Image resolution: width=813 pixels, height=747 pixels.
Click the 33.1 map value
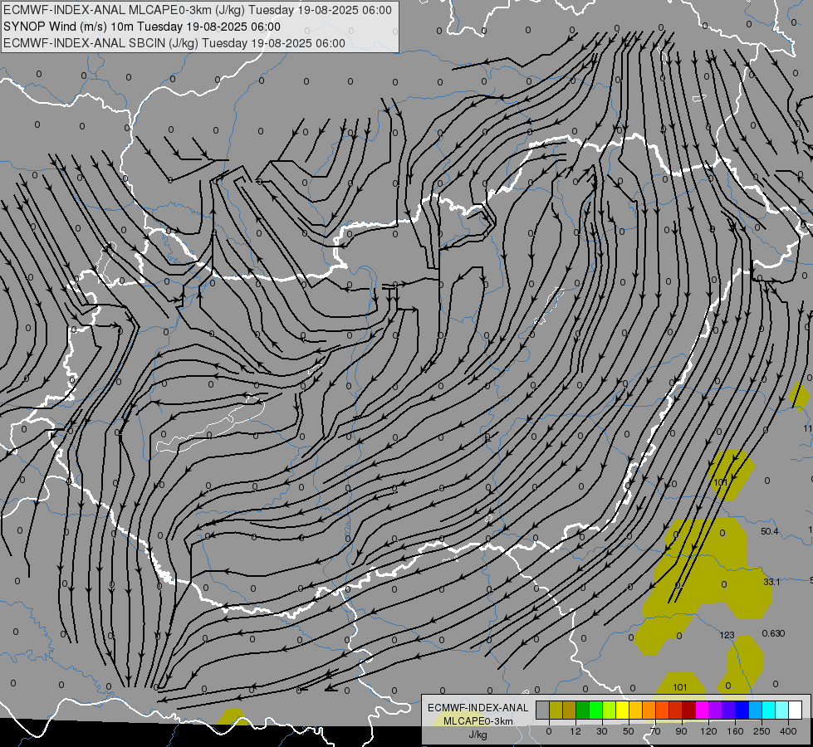[x=771, y=582]
